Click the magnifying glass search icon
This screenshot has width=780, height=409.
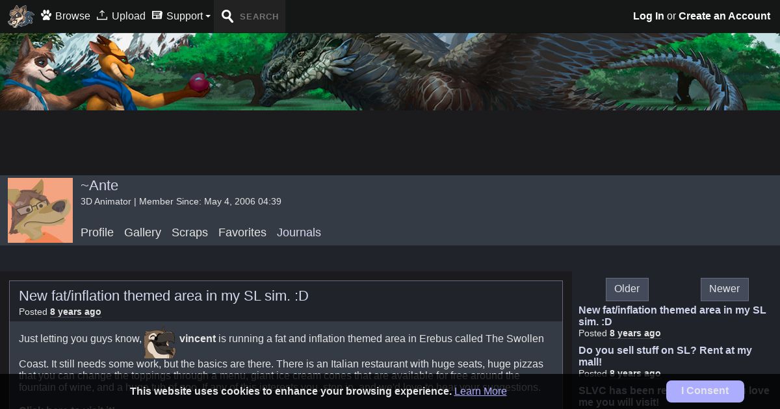pyautogui.click(x=227, y=16)
